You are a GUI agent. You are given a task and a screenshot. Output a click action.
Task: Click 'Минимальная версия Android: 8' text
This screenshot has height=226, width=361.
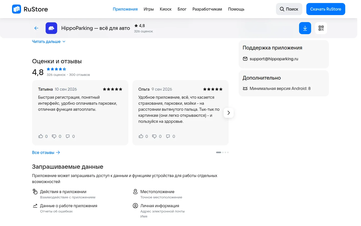pos(280,88)
